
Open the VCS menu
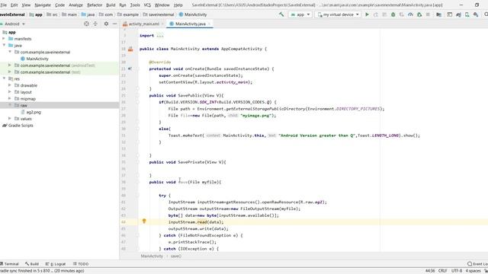(x=147, y=5)
